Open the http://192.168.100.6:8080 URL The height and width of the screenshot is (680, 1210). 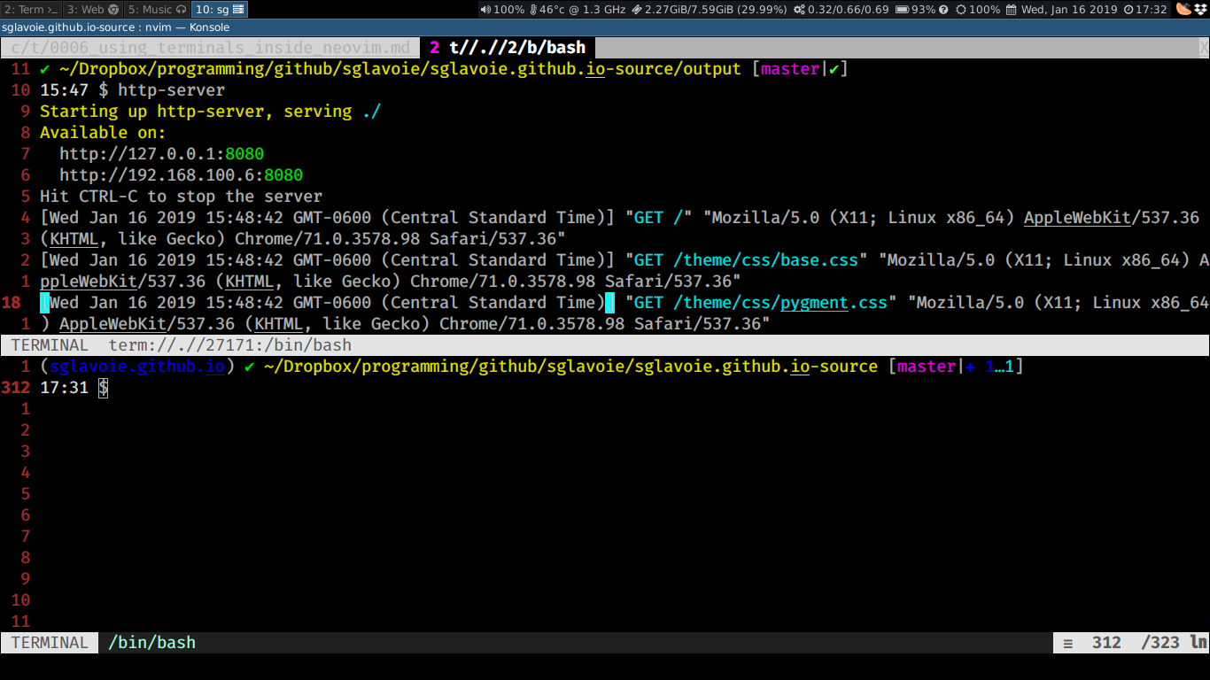click(x=181, y=175)
